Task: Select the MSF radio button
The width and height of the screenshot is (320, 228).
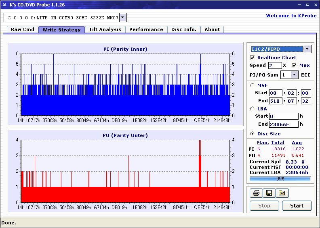Action: (x=253, y=85)
